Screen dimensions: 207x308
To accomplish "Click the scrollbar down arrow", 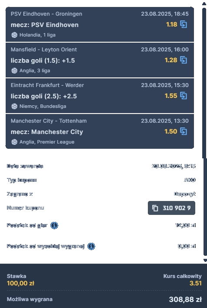I will point(205,261).
